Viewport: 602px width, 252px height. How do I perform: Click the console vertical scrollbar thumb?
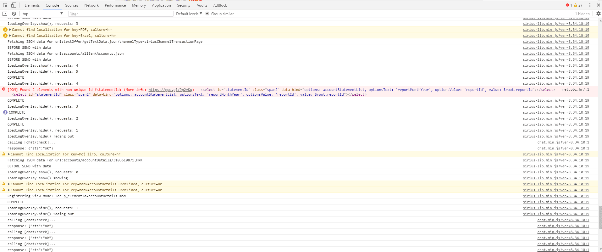(x=600, y=217)
